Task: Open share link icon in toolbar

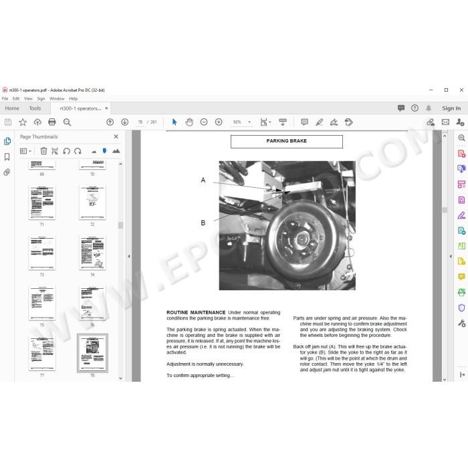Action: click(x=431, y=122)
